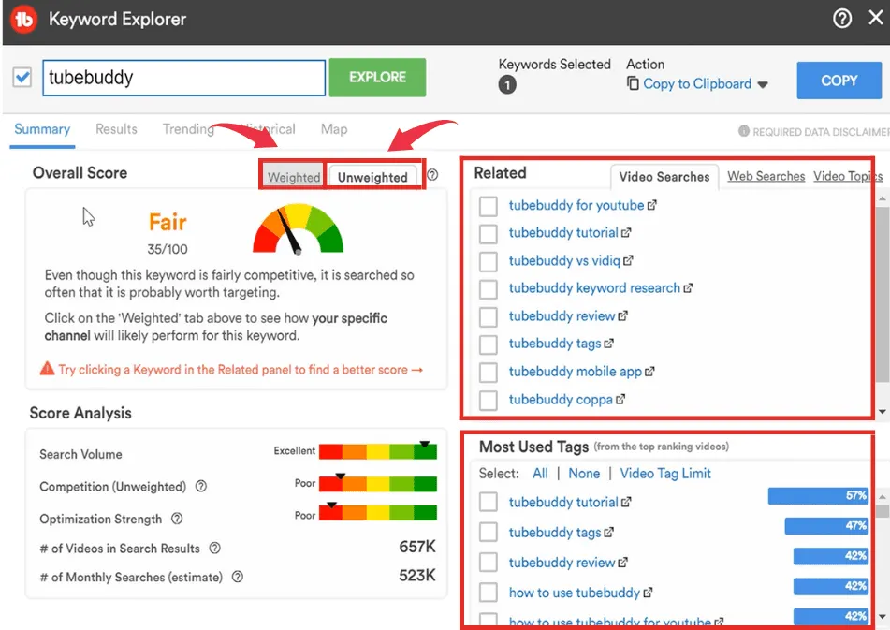
Task: Open external link icon for related tubebuddy tutorial
Action: (x=626, y=233)
